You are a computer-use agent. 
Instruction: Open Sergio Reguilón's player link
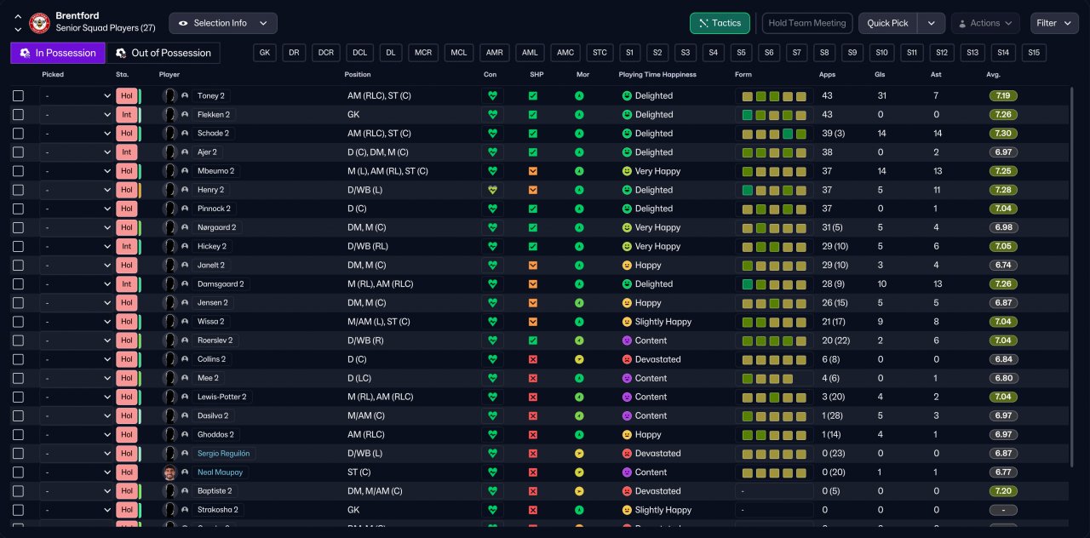point(223,454)
